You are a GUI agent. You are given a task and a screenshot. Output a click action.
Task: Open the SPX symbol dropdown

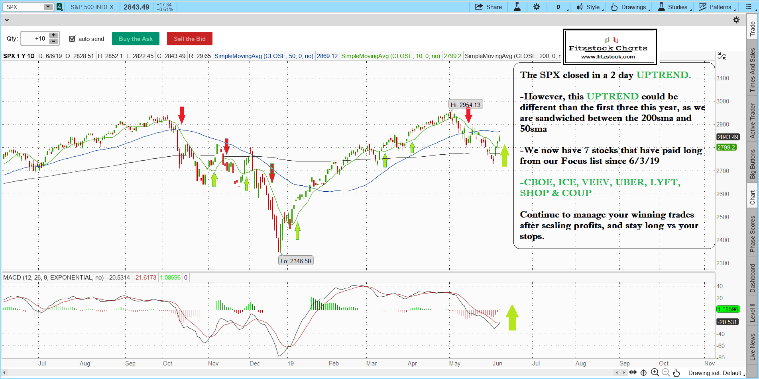coord(48,7)
